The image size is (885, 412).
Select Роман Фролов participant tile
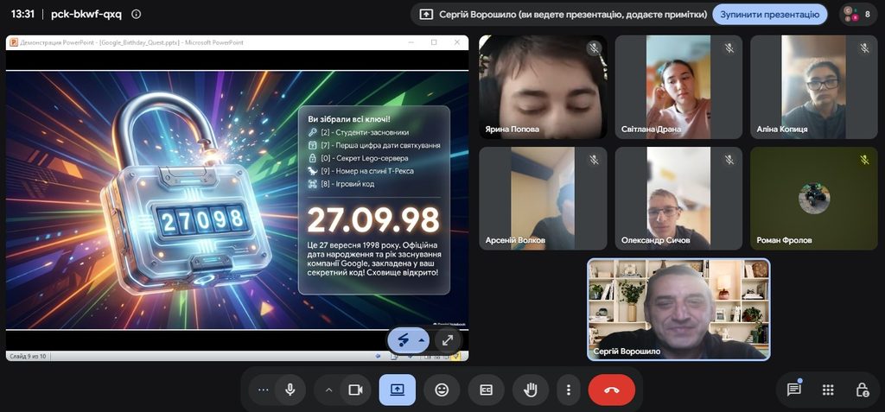click(814, 199)
